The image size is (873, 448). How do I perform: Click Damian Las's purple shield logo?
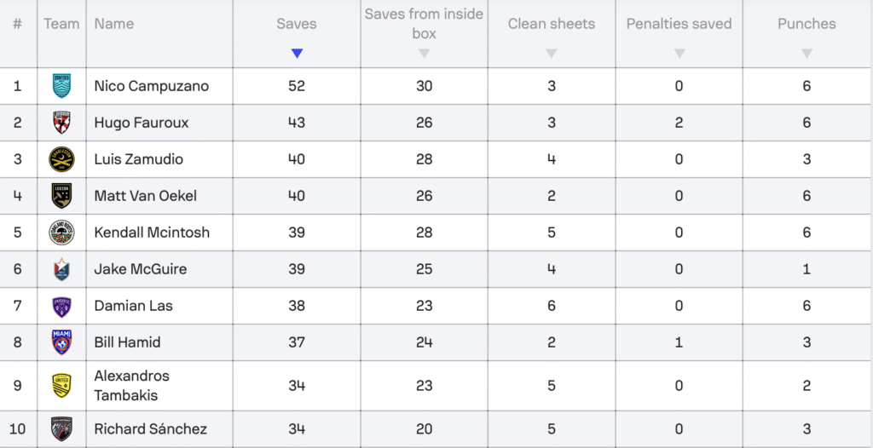61,306
